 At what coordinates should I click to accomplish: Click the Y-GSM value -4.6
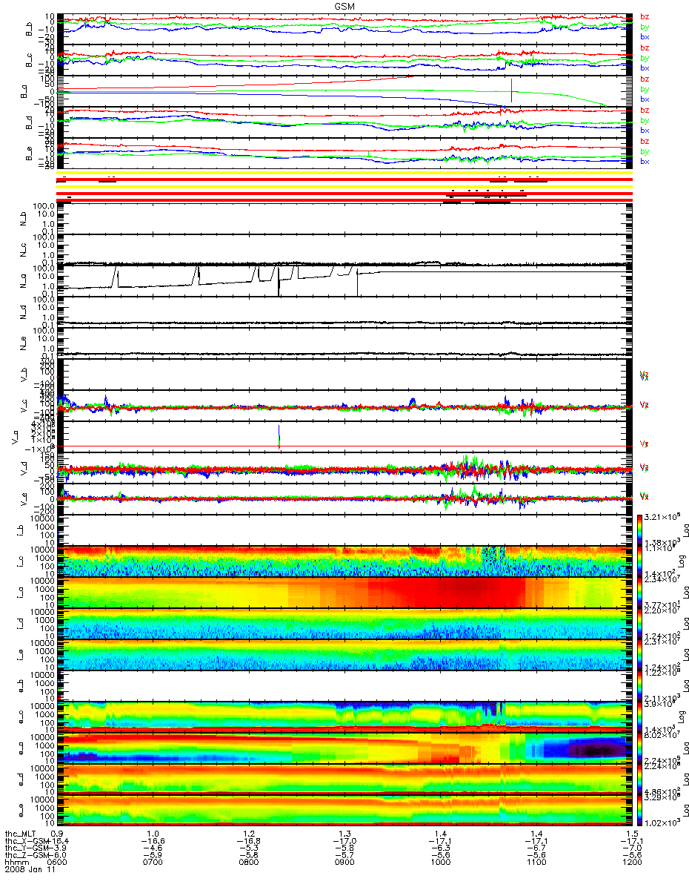[153, 848]
